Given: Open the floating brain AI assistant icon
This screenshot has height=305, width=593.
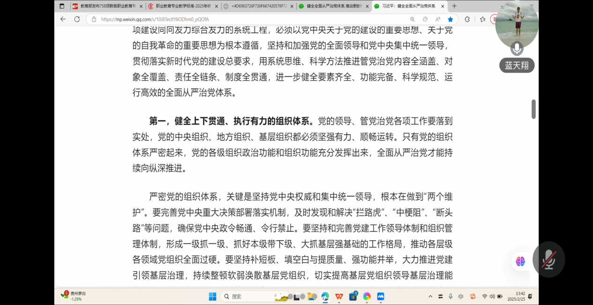Looking at the screenshot, I should [520, 261].
